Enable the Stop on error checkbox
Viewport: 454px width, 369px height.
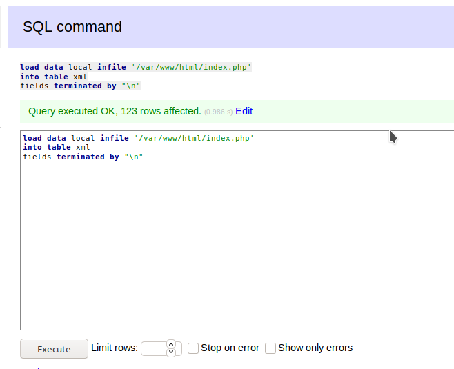click(x=193, y=348)
